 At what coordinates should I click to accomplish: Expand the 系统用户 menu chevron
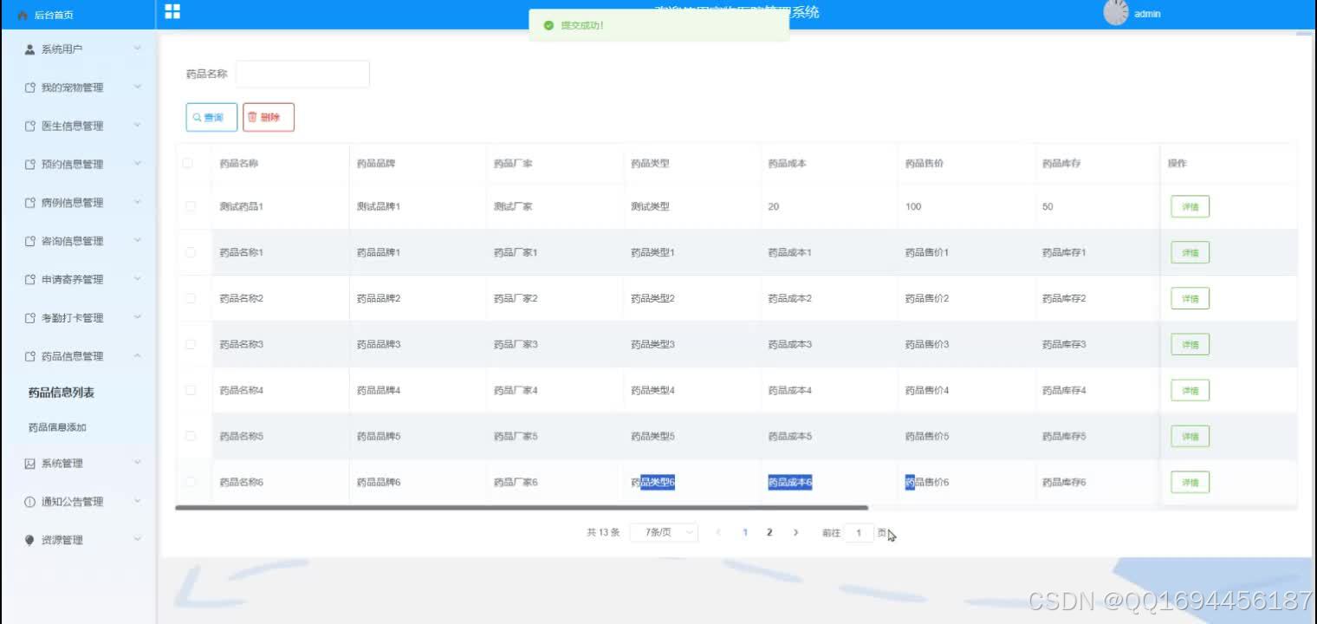pos(137,49)
